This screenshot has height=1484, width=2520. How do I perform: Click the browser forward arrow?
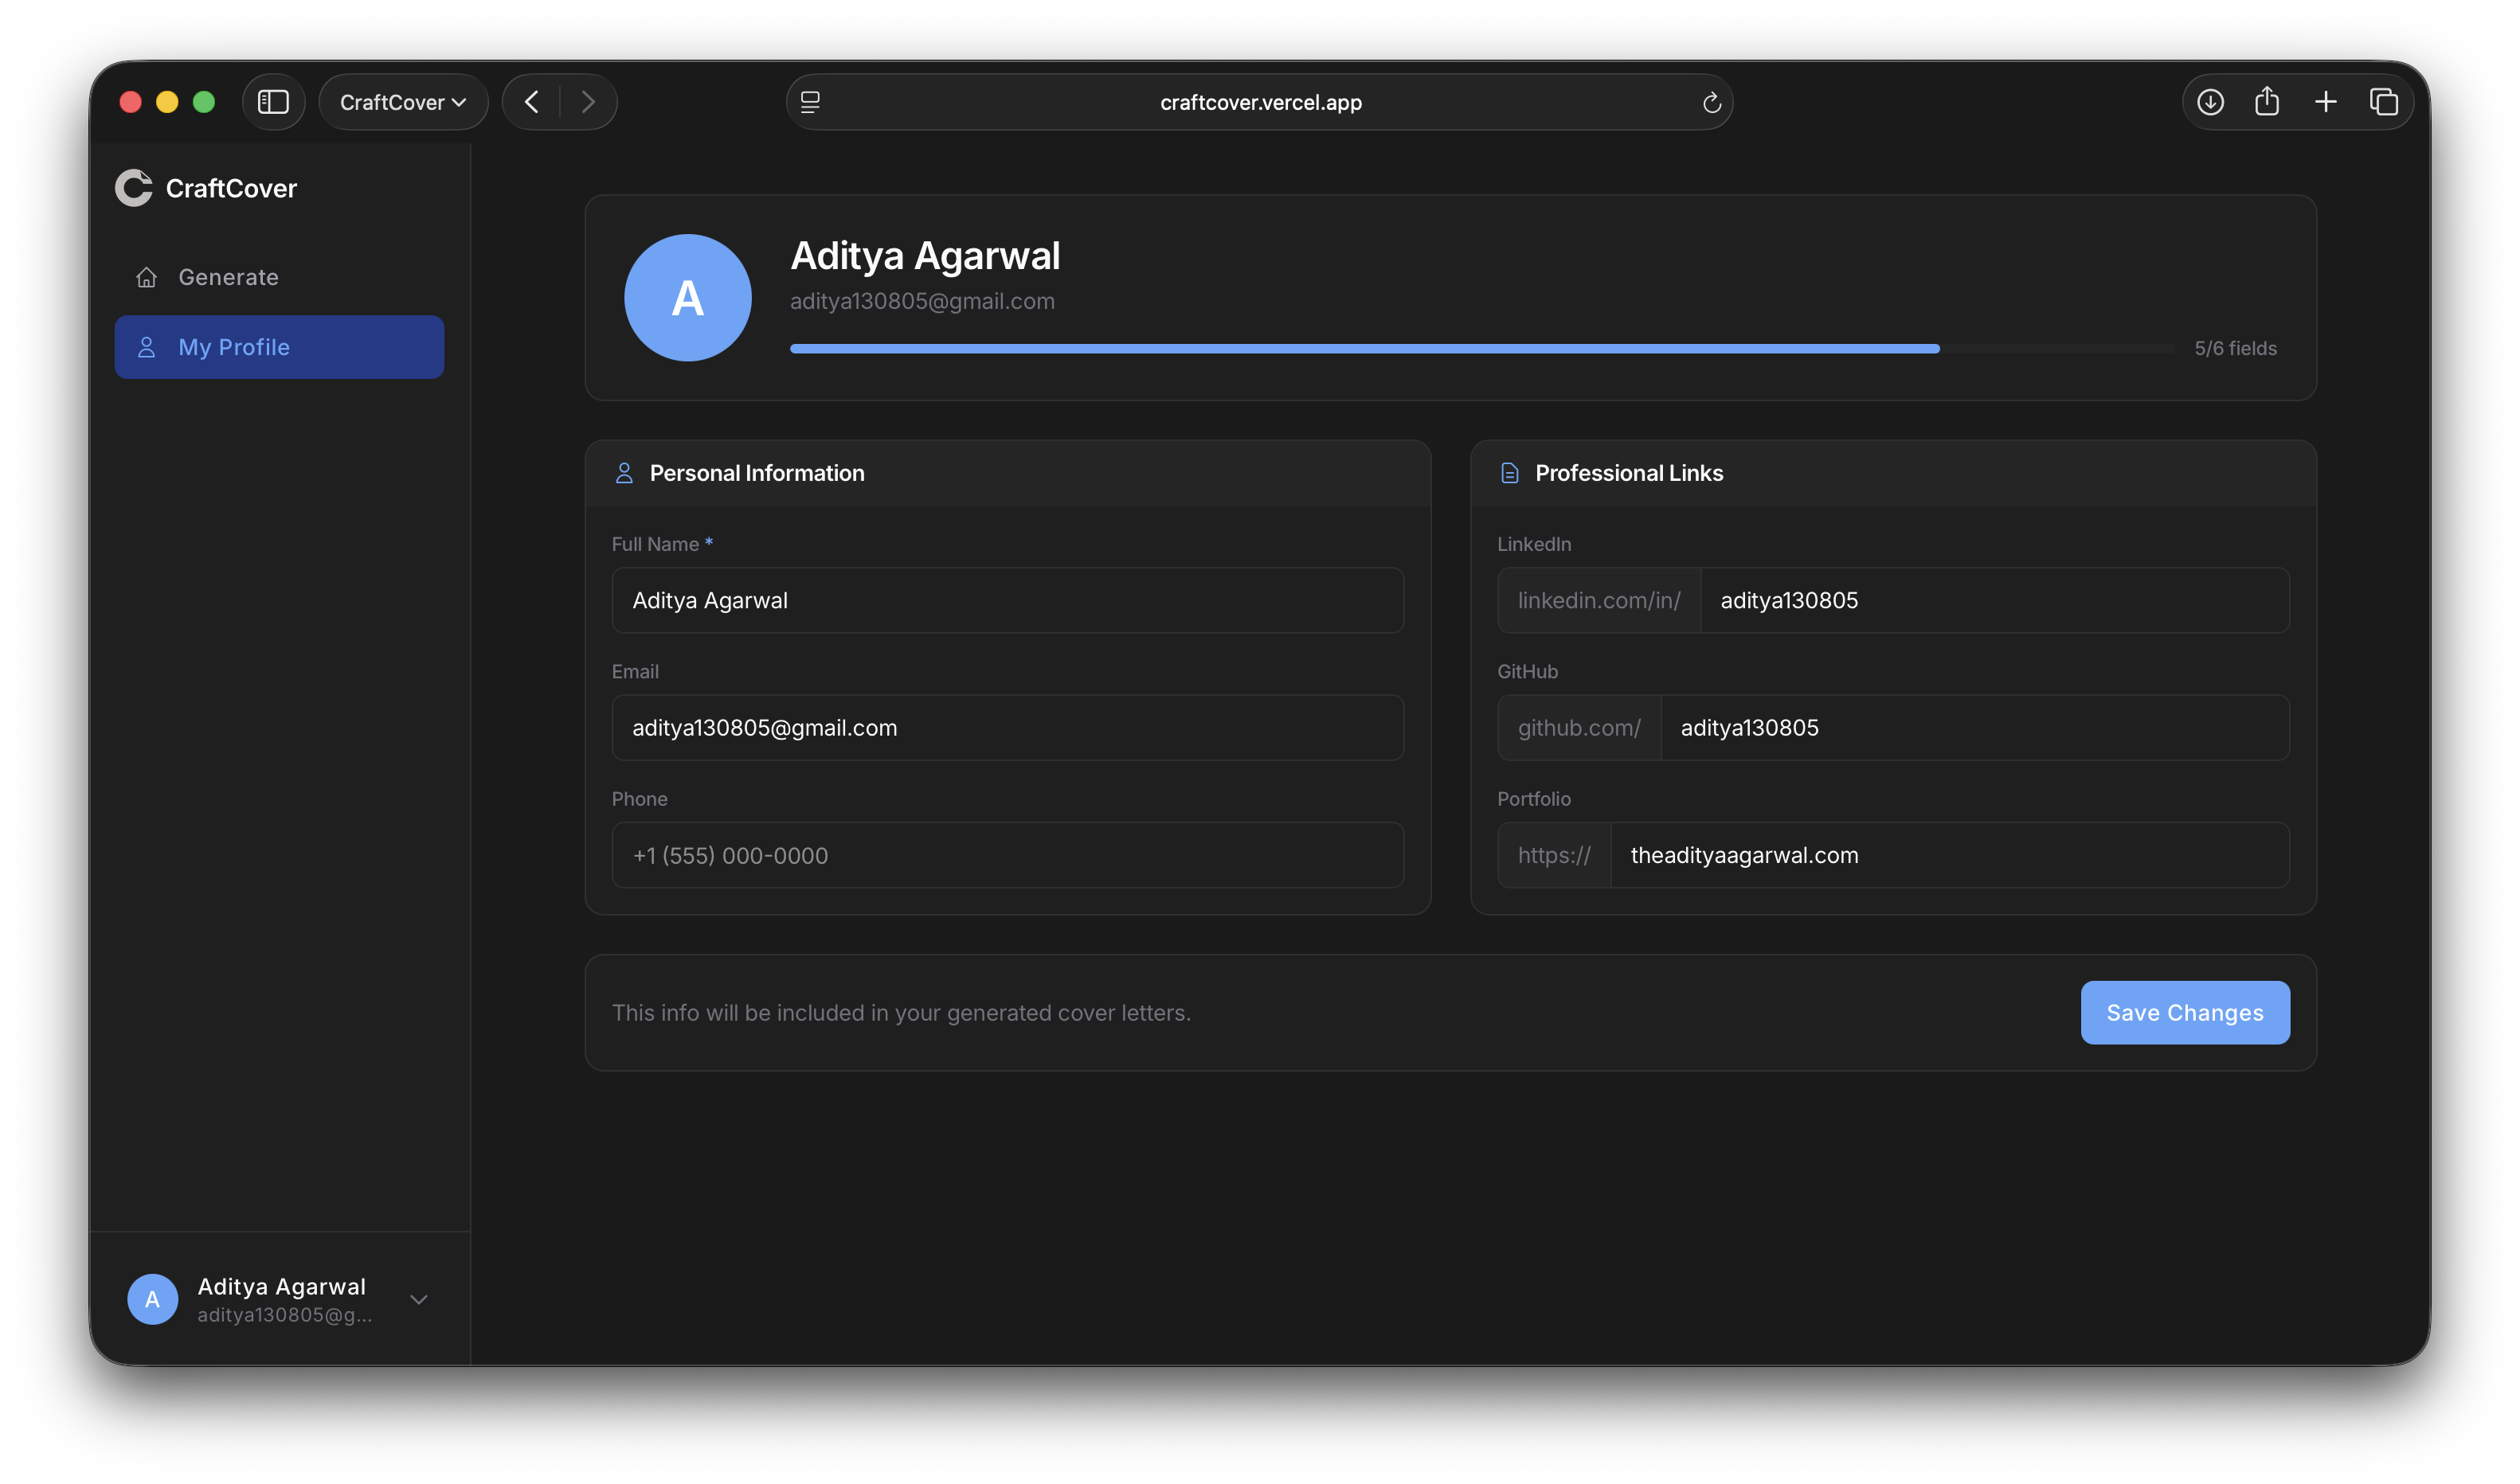(589, 102)
